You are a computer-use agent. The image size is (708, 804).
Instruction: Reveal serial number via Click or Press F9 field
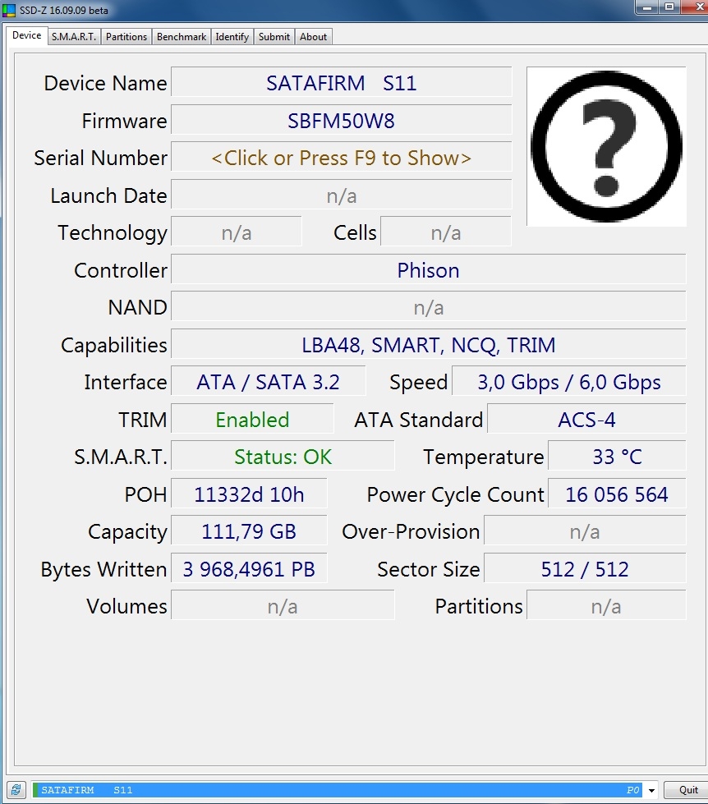coord(341,158)
